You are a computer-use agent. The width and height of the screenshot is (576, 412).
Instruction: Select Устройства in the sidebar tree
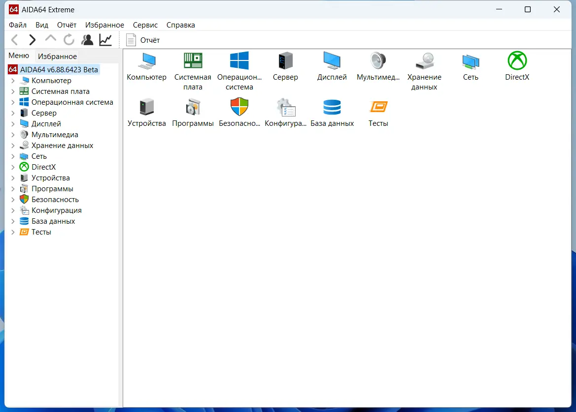[51, 178]
